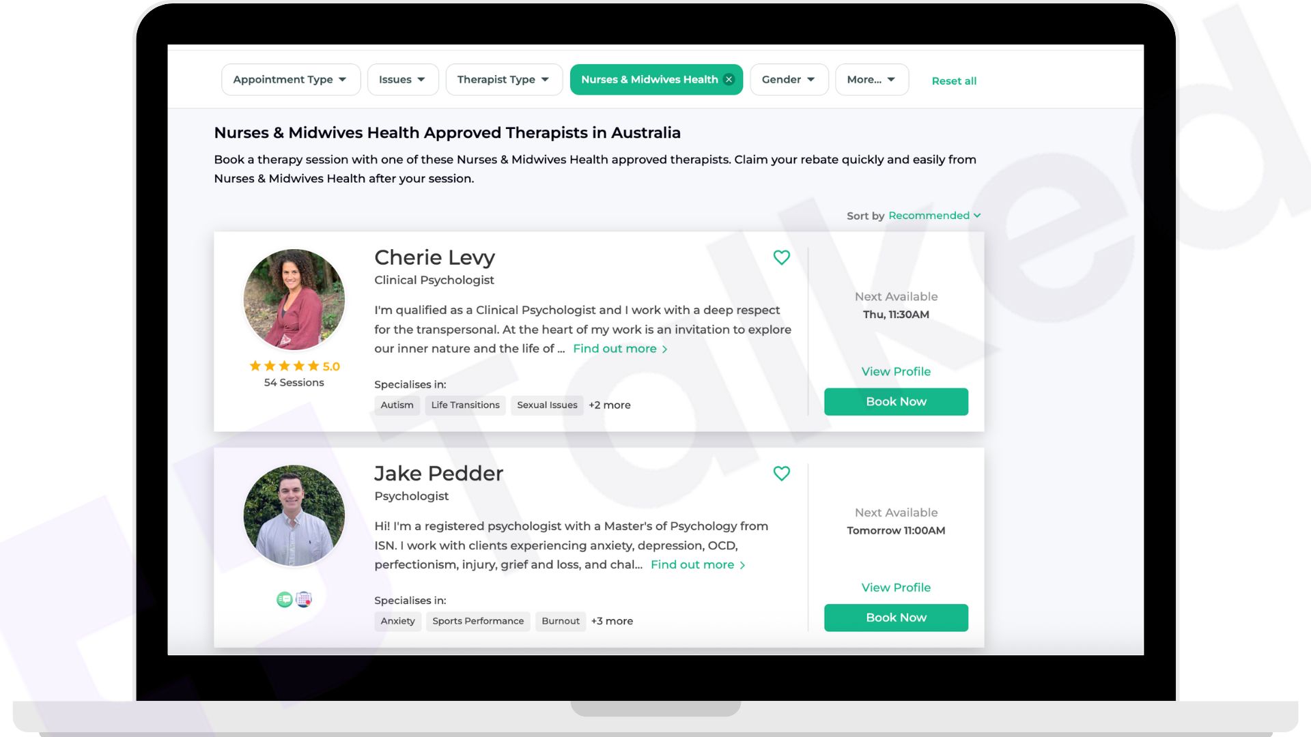Screen dimensions: 1311x737
Task: Open the More... filters dropdown
Action: [x=872, y=80]
